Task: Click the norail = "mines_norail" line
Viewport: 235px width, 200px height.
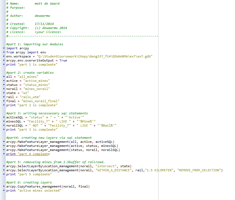Action: tap(28, 89)
